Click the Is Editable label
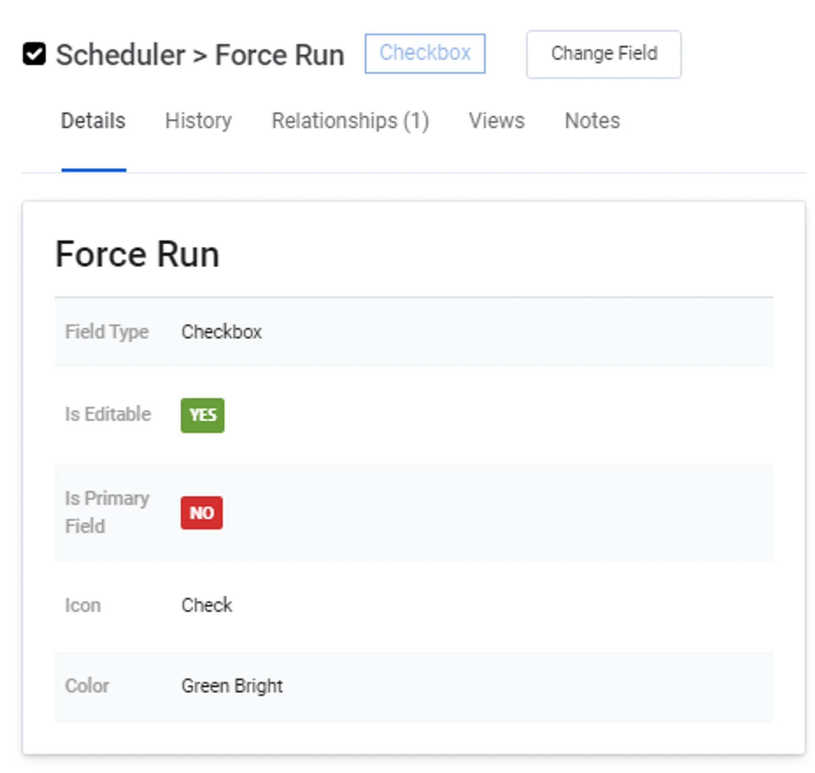815x773 pixels. pos(108,414)
